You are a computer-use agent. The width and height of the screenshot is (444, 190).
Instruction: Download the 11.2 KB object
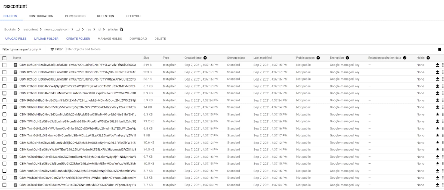(438, 121)
